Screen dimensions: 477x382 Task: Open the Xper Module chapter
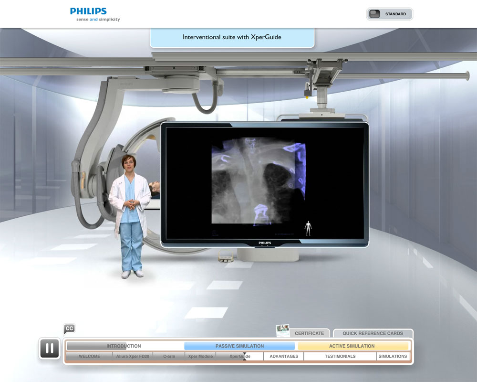point(200,356)
